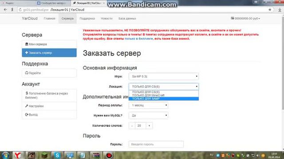The width and height of the screenshot is (284, 159).
Task: Choose ТОЛЬКО ДЛЯ CS(S) in the list
Action: (164, 92)
